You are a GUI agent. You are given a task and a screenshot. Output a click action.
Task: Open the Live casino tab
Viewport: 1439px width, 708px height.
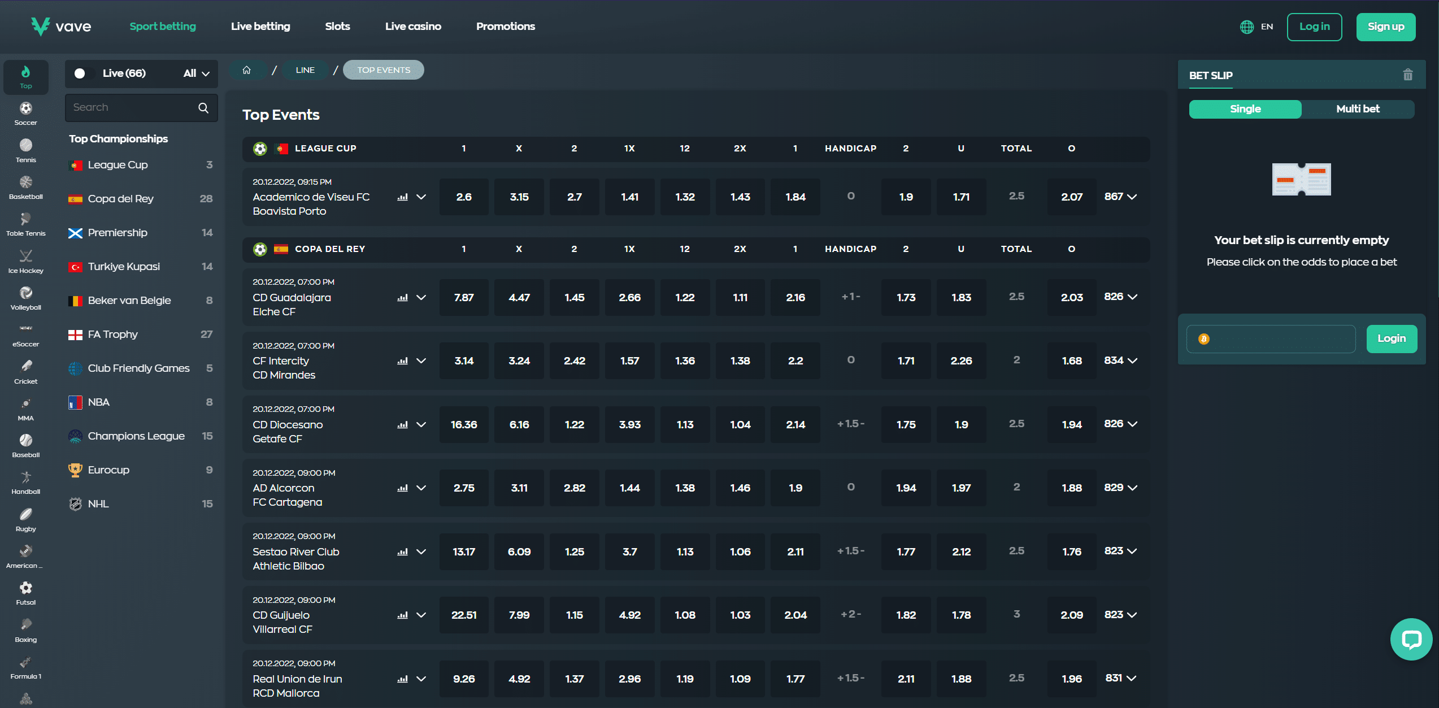[x=413, y=27]
